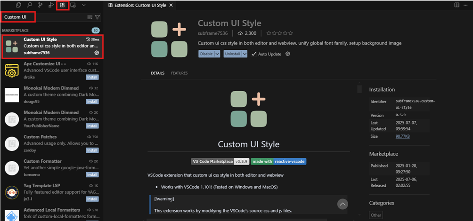Click the five-star rating
Screen dimensions: 473x221
coord(279,33)
